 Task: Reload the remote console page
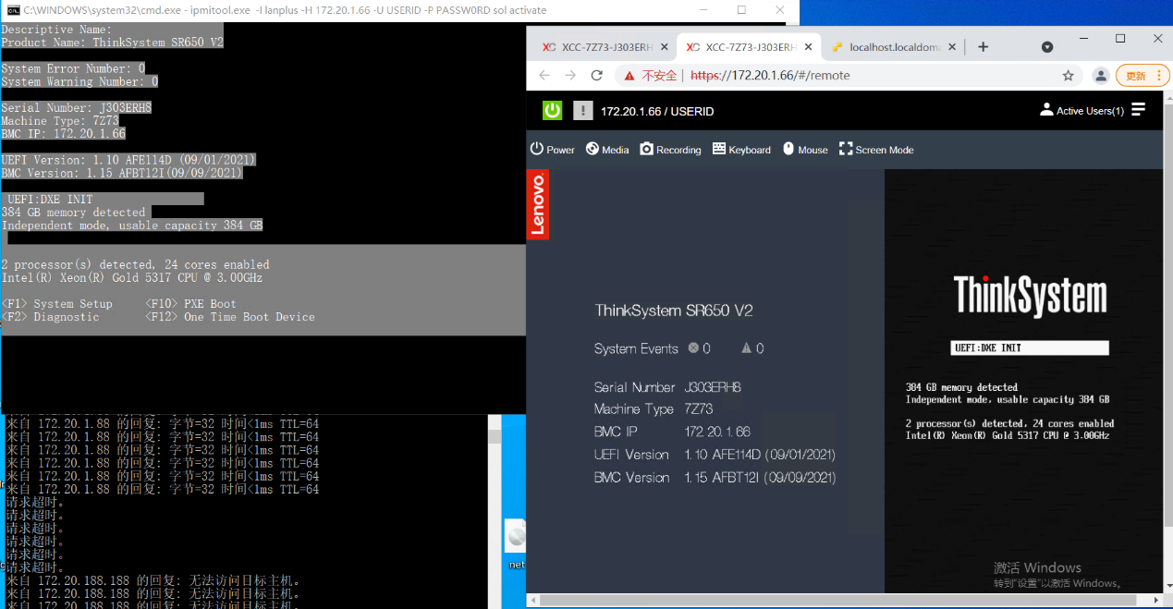(597, 76)
